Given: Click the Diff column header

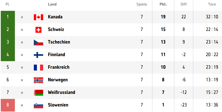Looking at the screenshot, I should pyautogui.click(x=184, y=4).
